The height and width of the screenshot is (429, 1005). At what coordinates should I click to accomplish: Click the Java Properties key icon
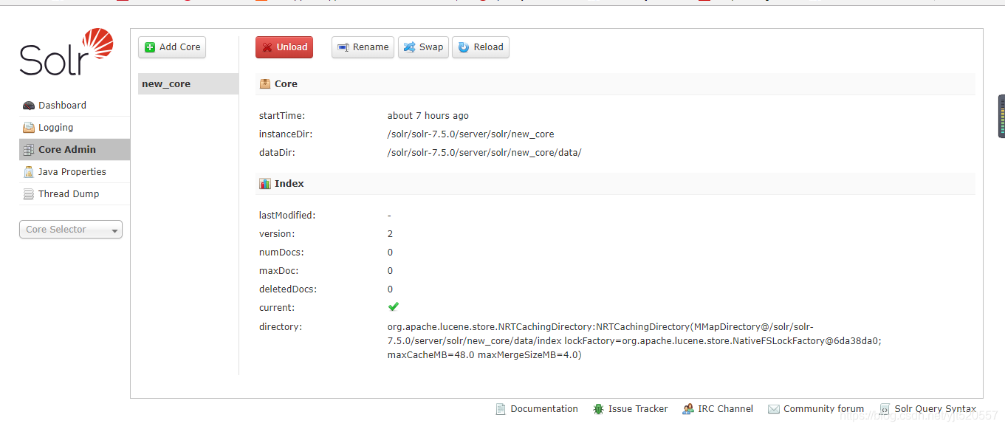(29, 171)
